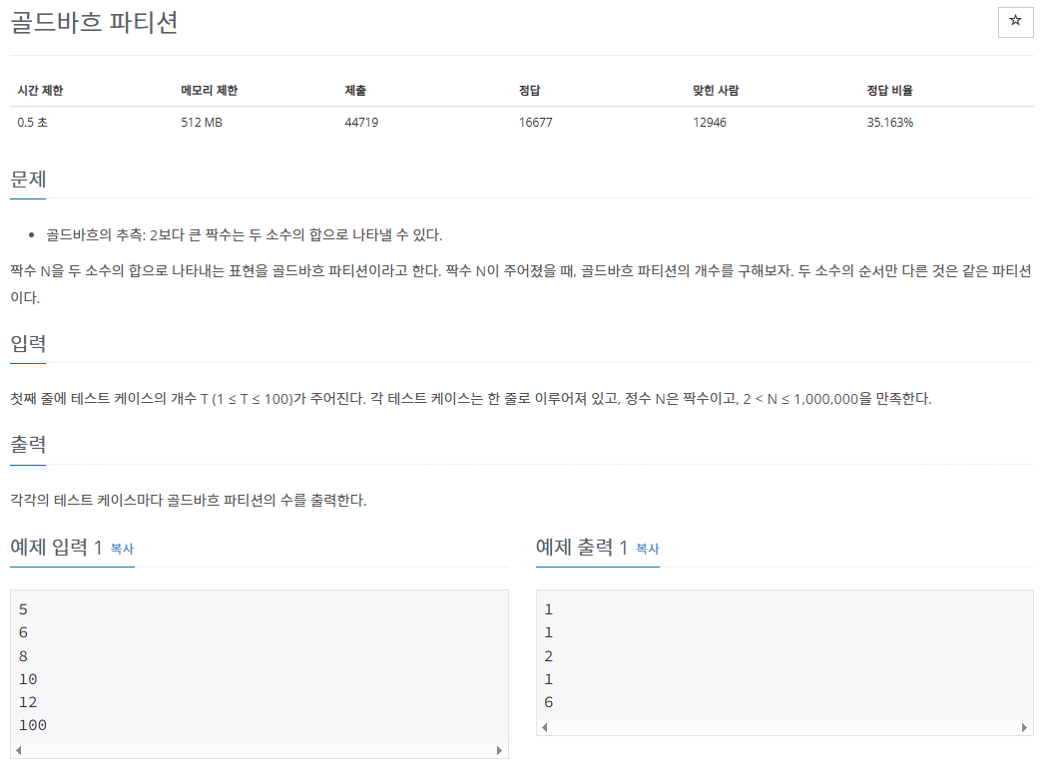Click the submissions count 44719
1045x768 pixels.
(361, 123)
